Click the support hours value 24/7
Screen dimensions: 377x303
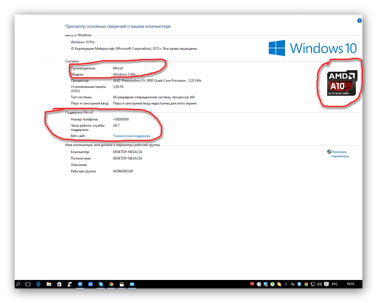coord(116,126)
